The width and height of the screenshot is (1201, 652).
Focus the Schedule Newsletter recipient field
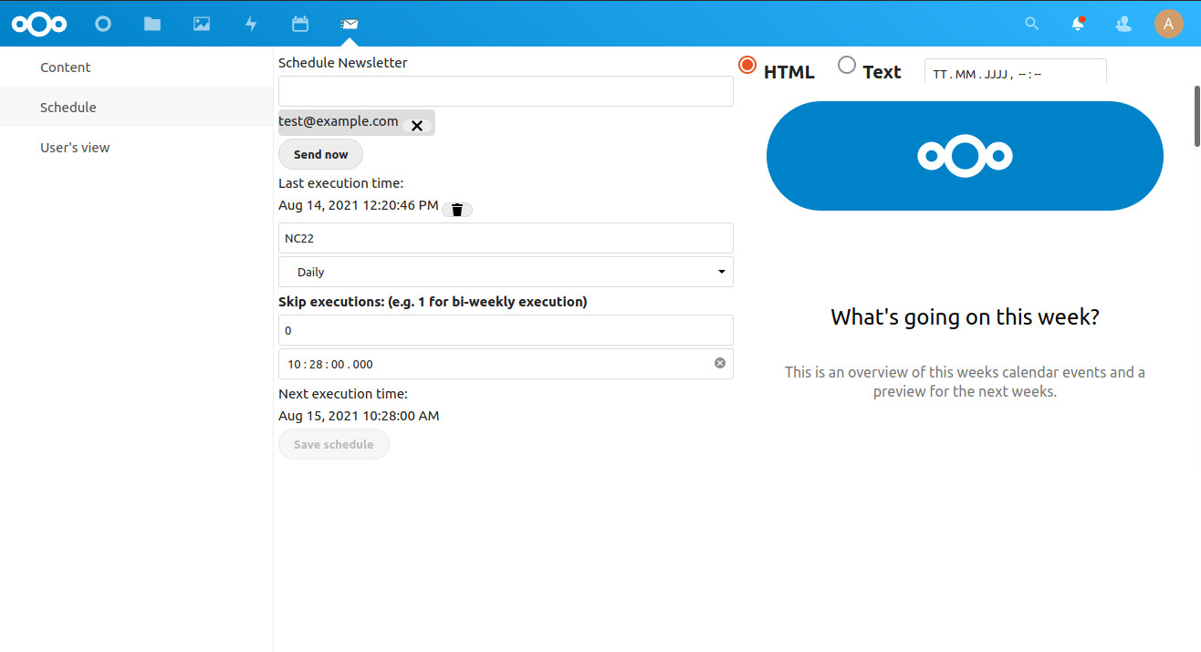coord(506,91)
